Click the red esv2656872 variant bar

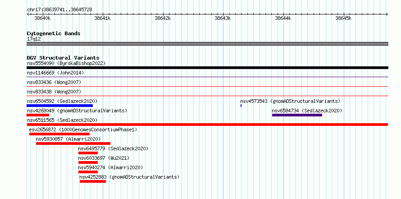tap(59, 134)
